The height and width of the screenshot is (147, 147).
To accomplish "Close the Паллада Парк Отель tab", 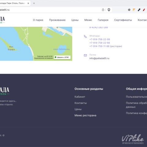I will tap(28, 3).
